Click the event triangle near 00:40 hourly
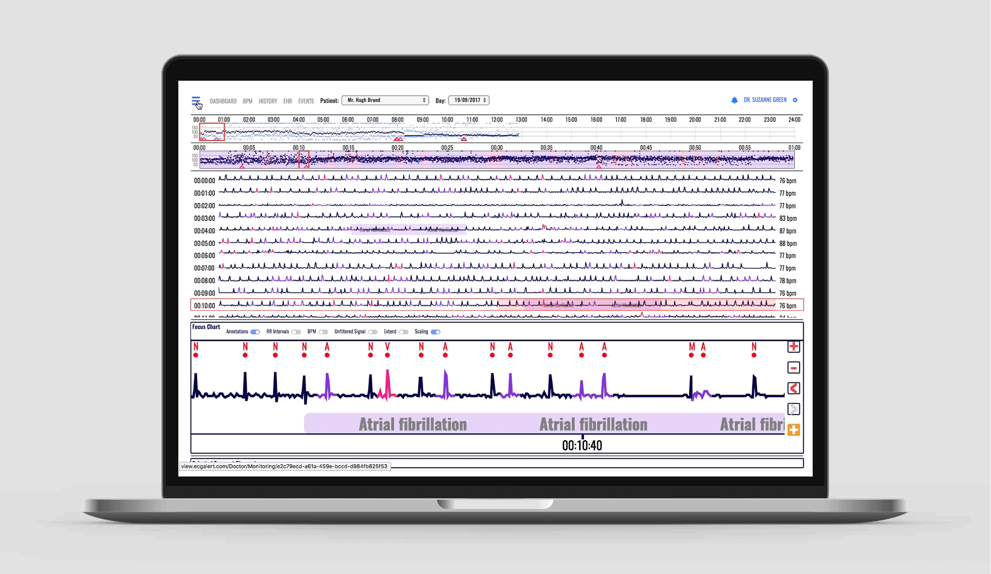This screenshot has height=574, width=991. click(599, 167)
